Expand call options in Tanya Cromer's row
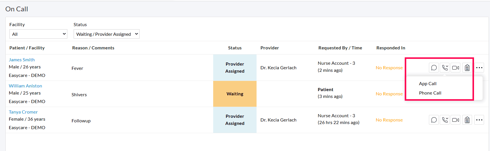The image size is (490, 151). [445, 120]
